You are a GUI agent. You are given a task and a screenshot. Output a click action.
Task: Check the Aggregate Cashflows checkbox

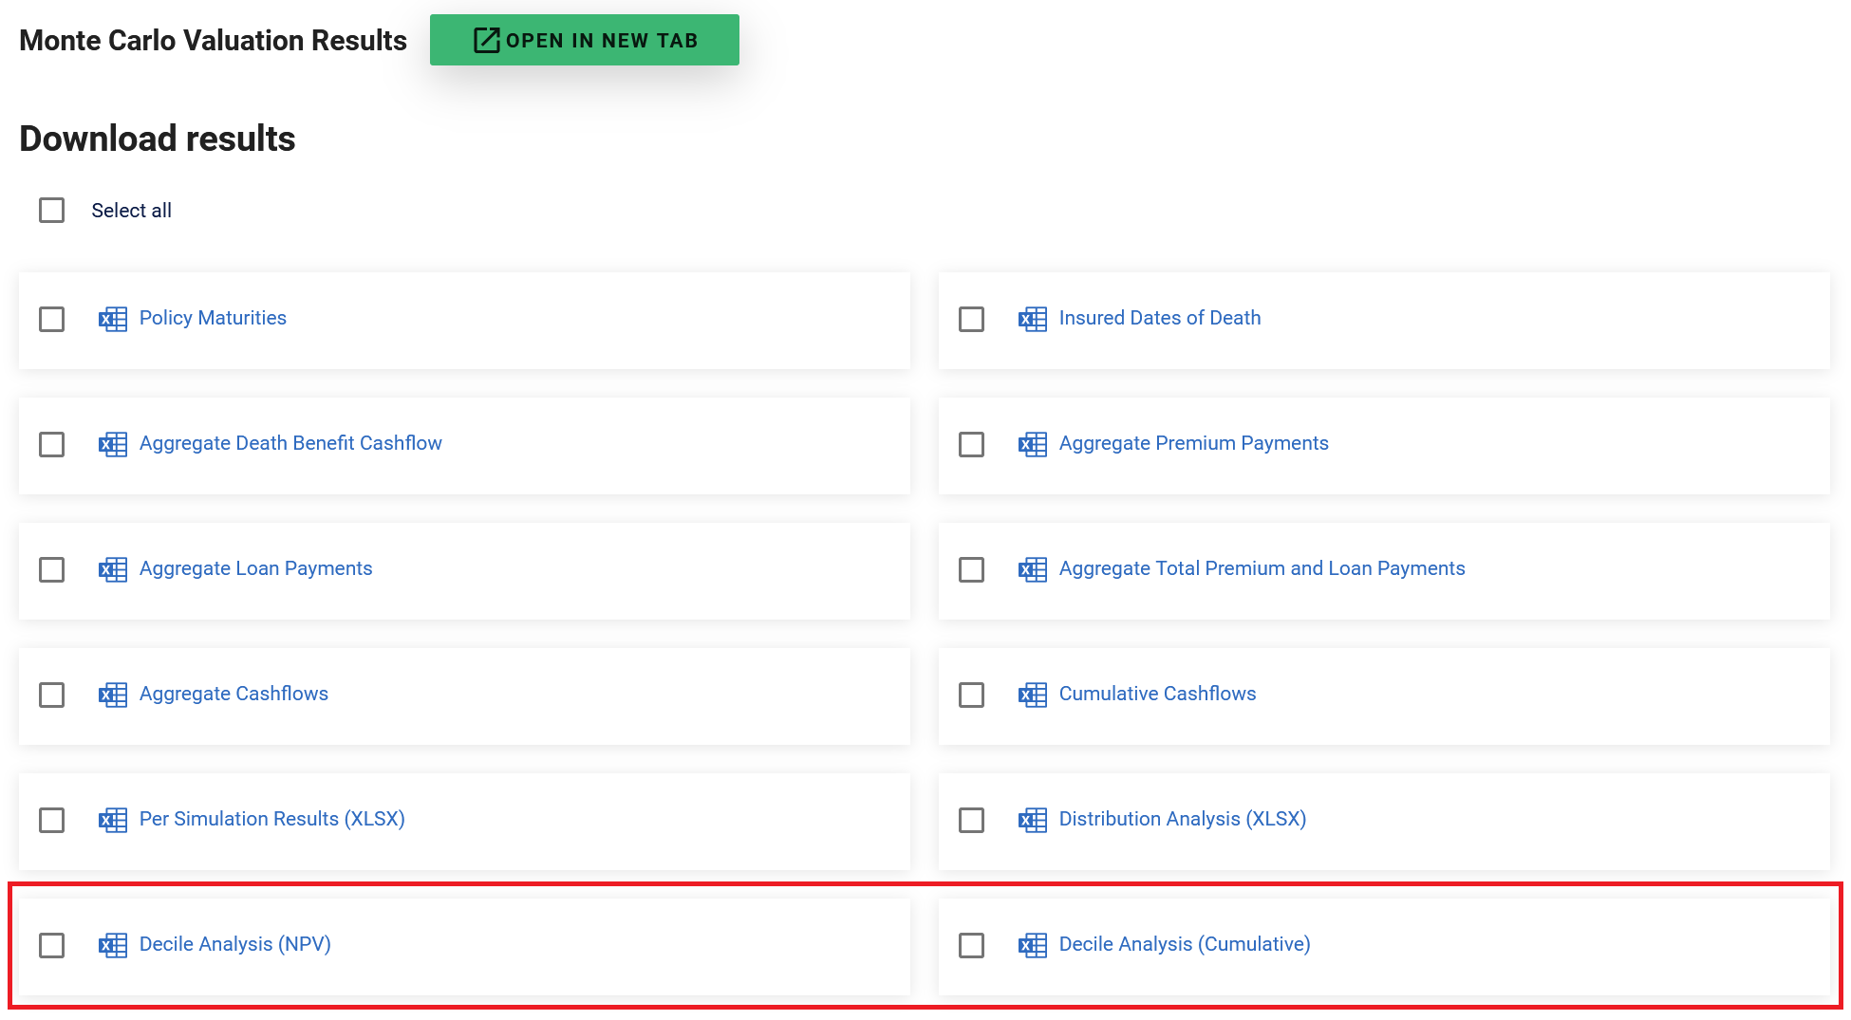[x=52, y=695]
